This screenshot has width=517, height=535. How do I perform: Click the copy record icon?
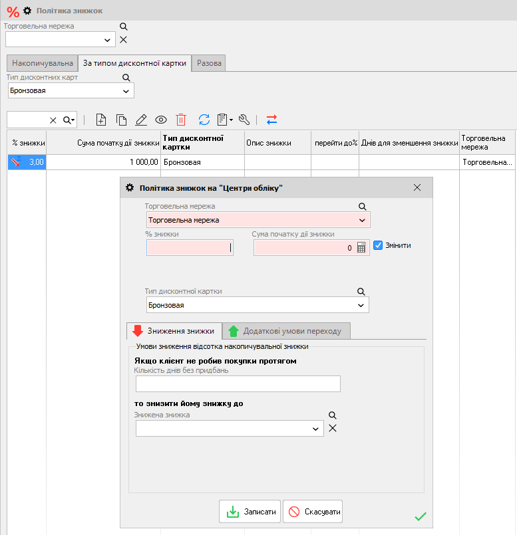coord(121,120)
